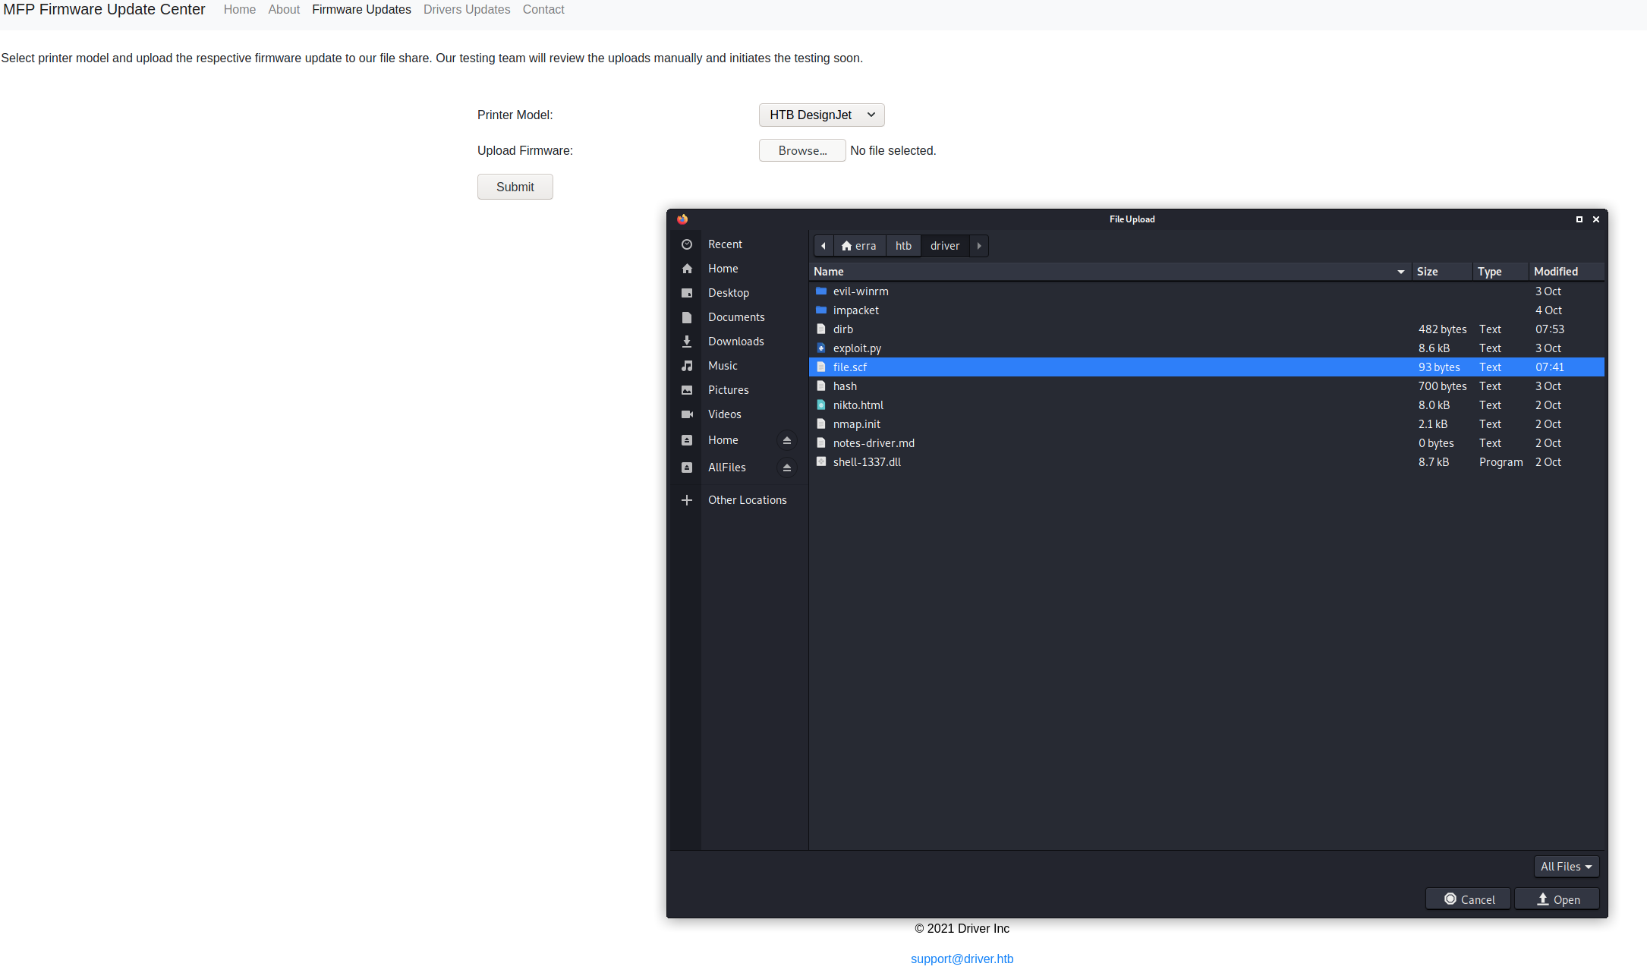Viewport: 1647px width, 976px height.
Task: Open the Printer Model dropdown
Action: click(x=821, y=115)
